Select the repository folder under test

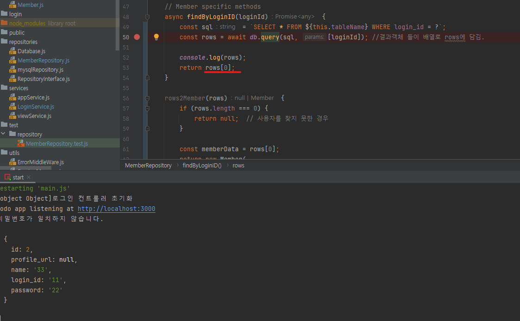click(30, 134)
